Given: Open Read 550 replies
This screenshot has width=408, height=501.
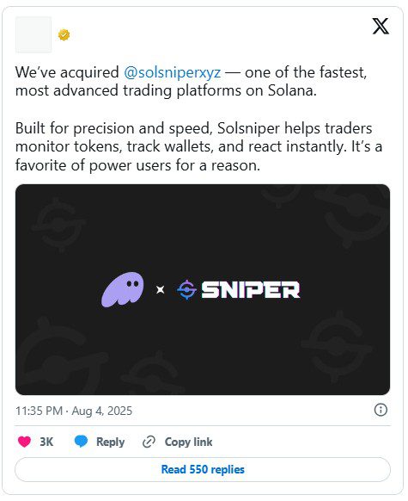Looking at the screenshot, I should point(203,469).
